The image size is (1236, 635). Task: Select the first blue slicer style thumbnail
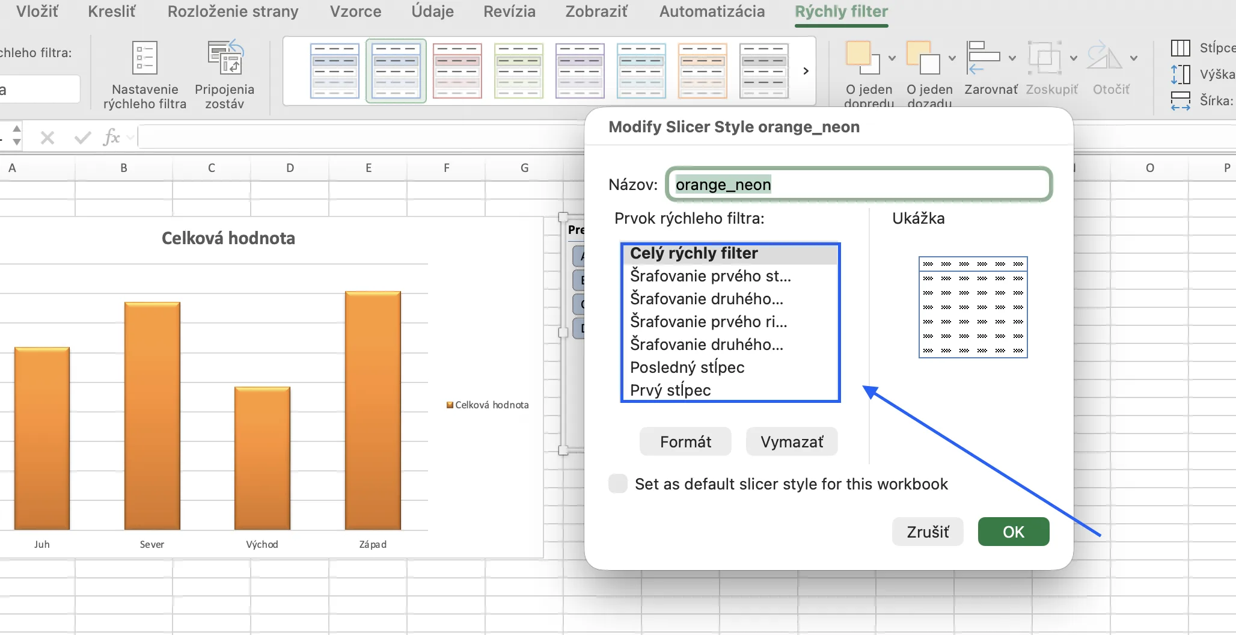click(x=335, y=71)
